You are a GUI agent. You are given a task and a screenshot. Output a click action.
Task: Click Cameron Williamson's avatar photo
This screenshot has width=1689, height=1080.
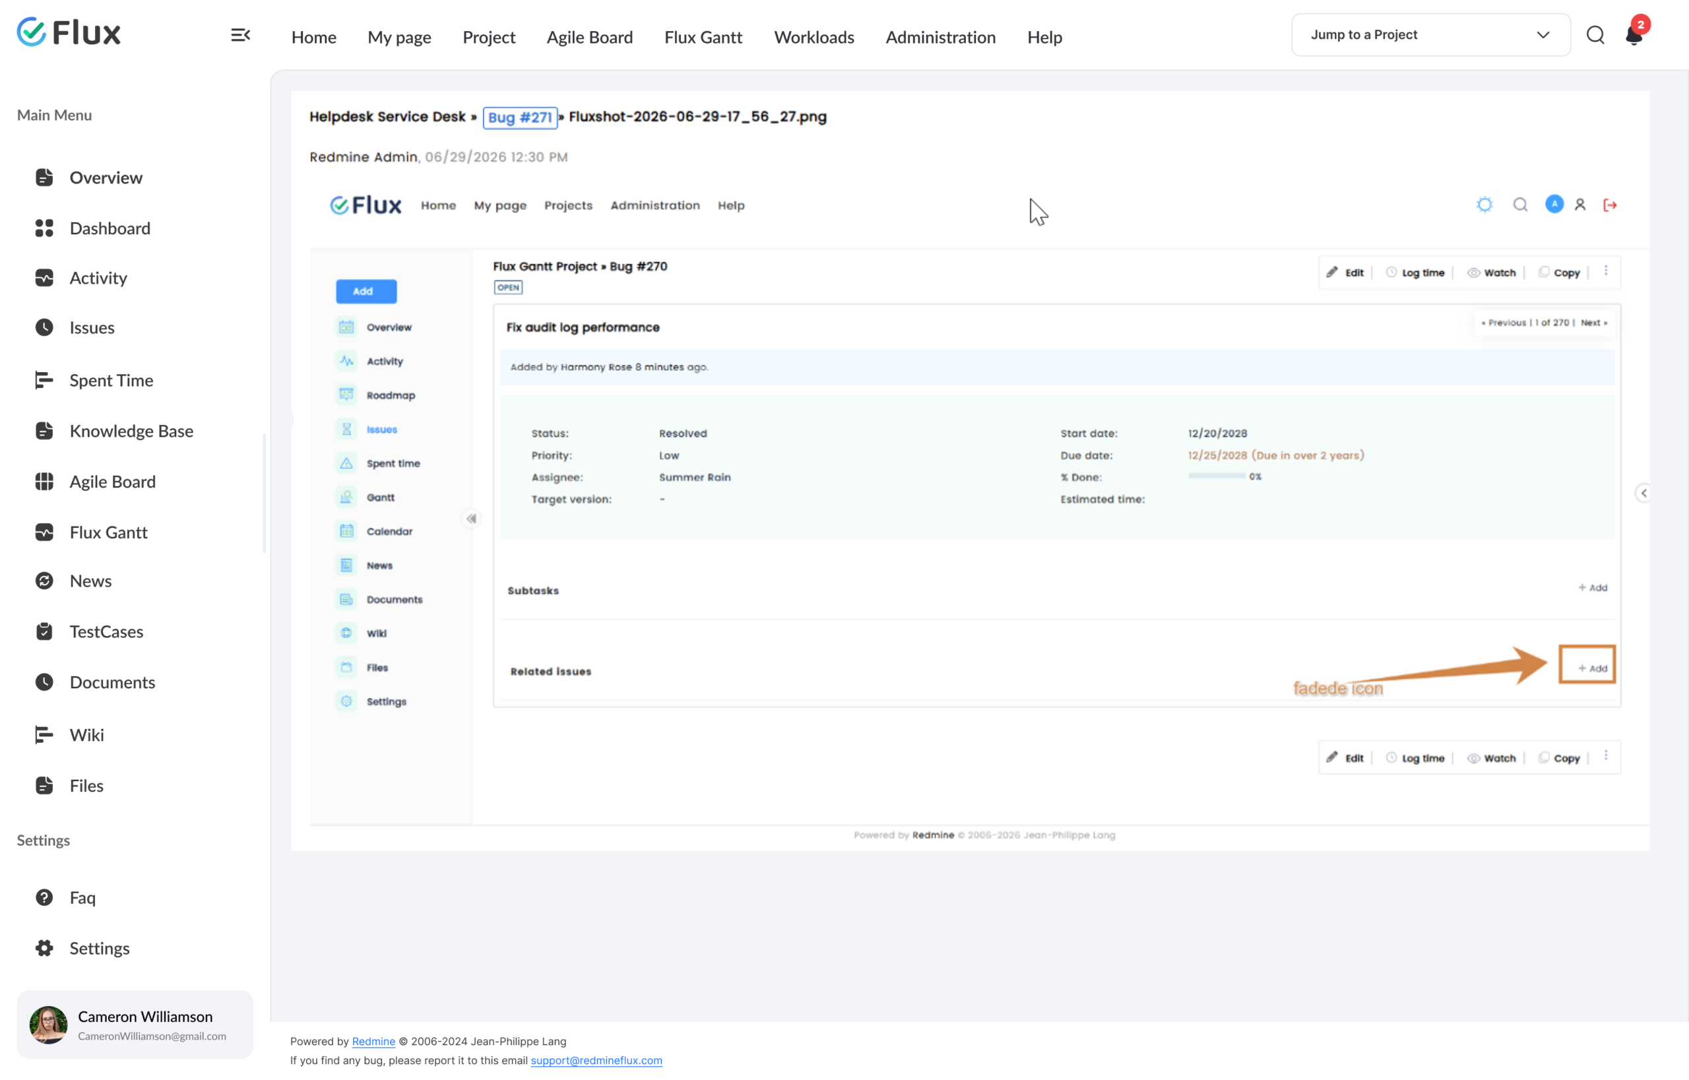[48, 1025]
